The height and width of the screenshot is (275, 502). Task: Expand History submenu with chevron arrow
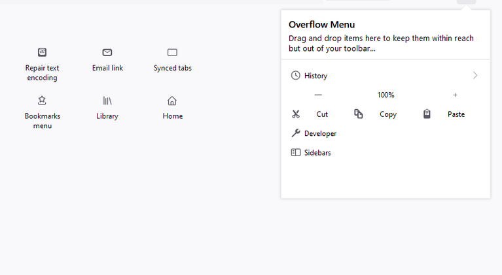point(475,75)
